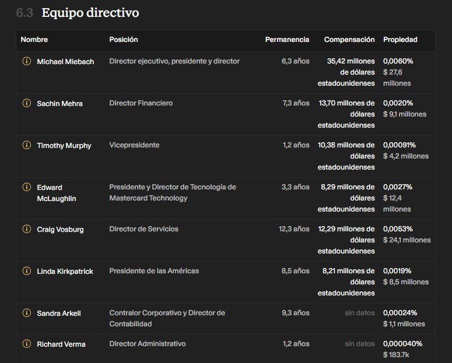
Task: Click the info icon for Timothy Murphy
Action: pyautogui.click(x=26, y=145)
